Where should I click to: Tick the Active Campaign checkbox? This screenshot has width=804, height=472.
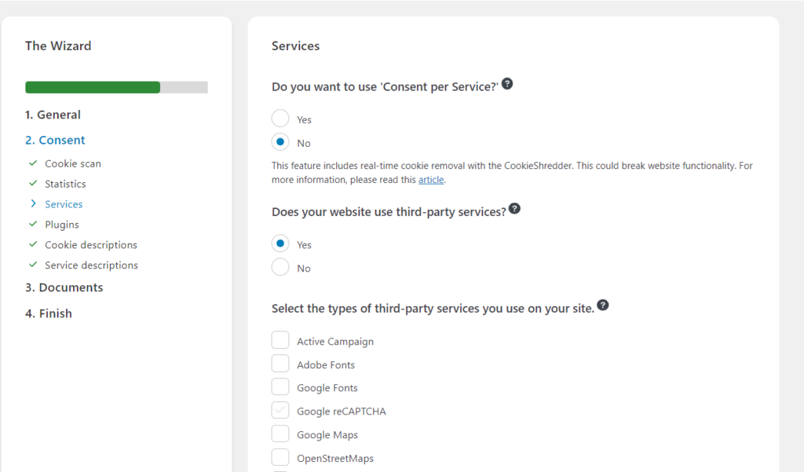[x=280, y=341]
